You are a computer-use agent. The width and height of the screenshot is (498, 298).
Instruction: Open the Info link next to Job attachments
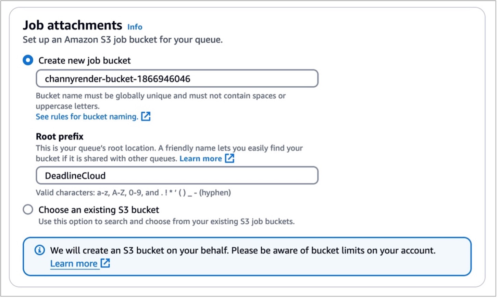(x=135, y=27)
